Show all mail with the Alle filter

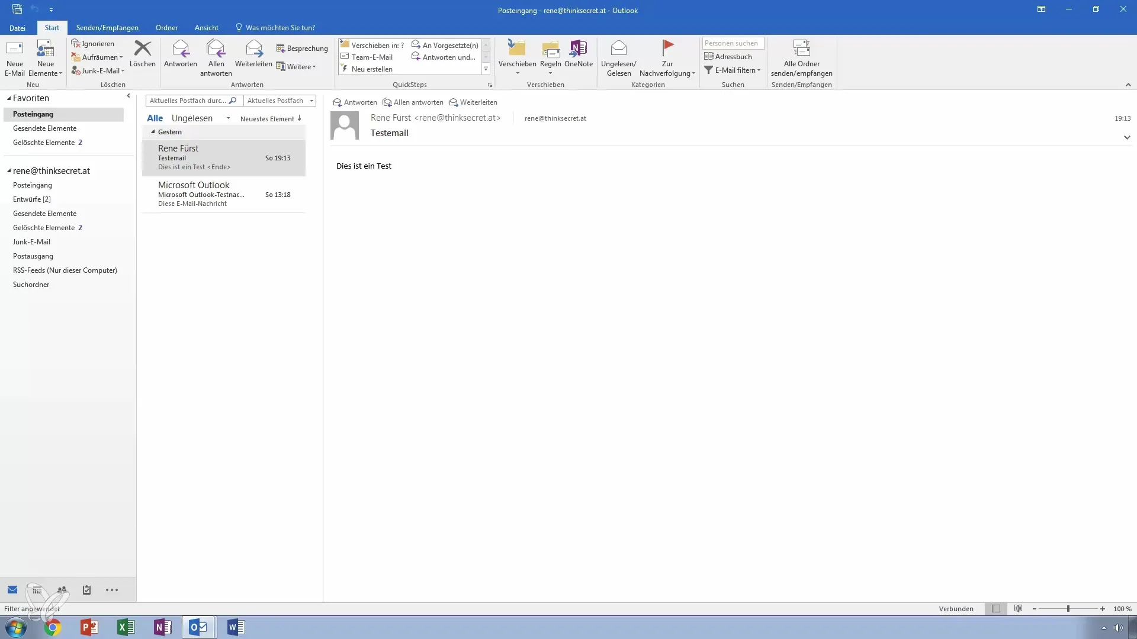tap(155, 118)
